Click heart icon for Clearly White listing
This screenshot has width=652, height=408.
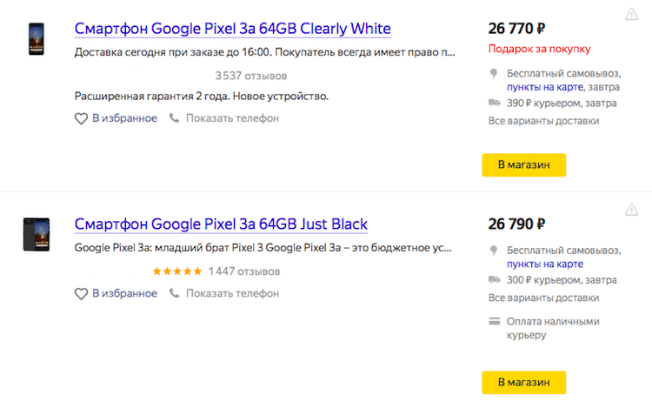coord(81,118)
